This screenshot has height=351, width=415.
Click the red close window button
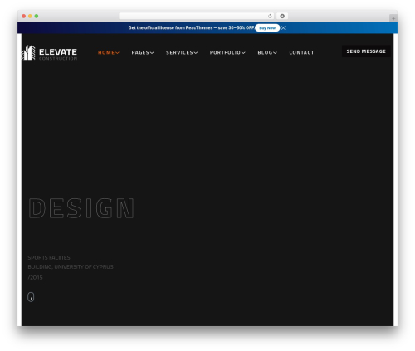[x=24, y=16]
